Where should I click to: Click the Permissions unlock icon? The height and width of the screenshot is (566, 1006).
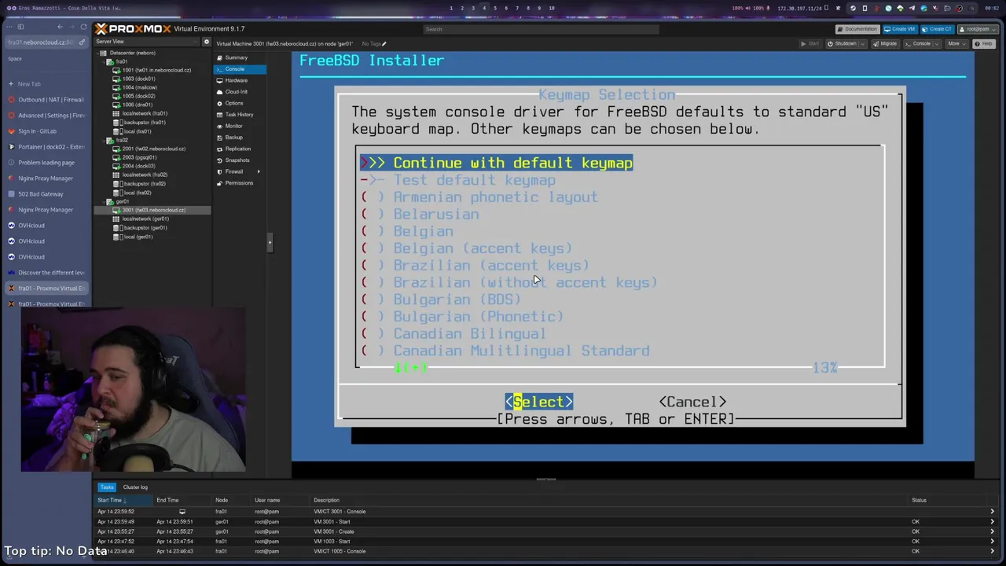coord(220,183)
